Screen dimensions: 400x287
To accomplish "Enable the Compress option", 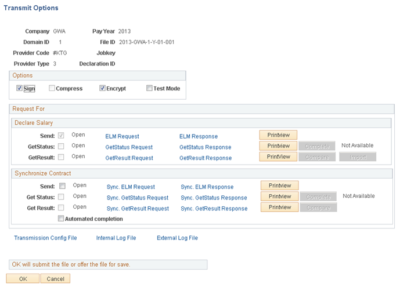I will coord(52,88).
